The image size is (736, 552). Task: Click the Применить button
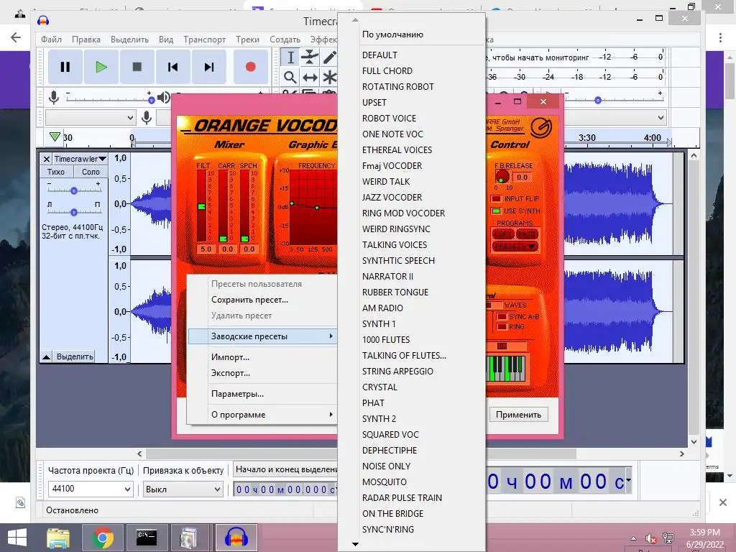[518, 415]
